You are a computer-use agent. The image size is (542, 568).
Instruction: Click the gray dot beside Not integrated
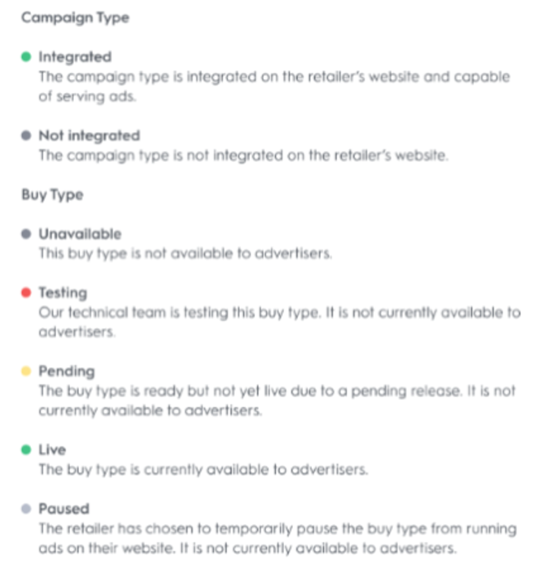point(26,136)
